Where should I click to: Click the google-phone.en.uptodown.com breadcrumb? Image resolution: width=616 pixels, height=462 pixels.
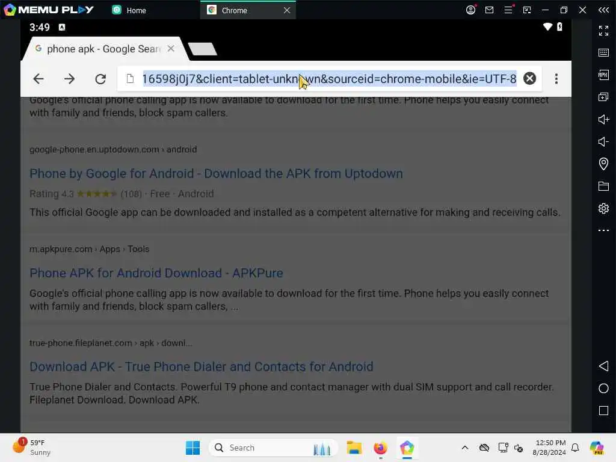click(x=113, y=150)
